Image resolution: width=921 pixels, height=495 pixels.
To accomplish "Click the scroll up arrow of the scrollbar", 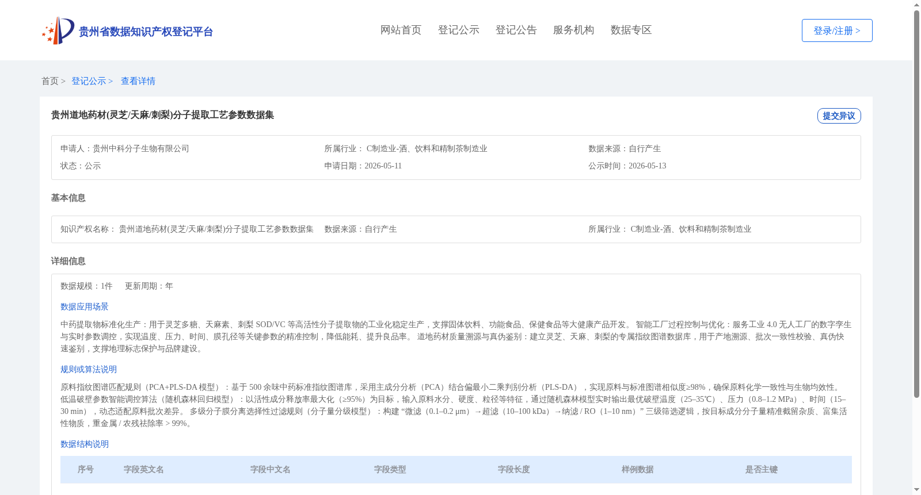I will click(916, 5).
